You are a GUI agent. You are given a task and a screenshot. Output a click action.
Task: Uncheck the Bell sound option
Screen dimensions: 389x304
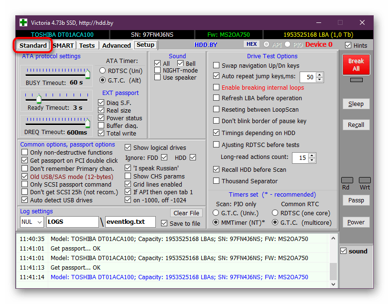(180, 63)
